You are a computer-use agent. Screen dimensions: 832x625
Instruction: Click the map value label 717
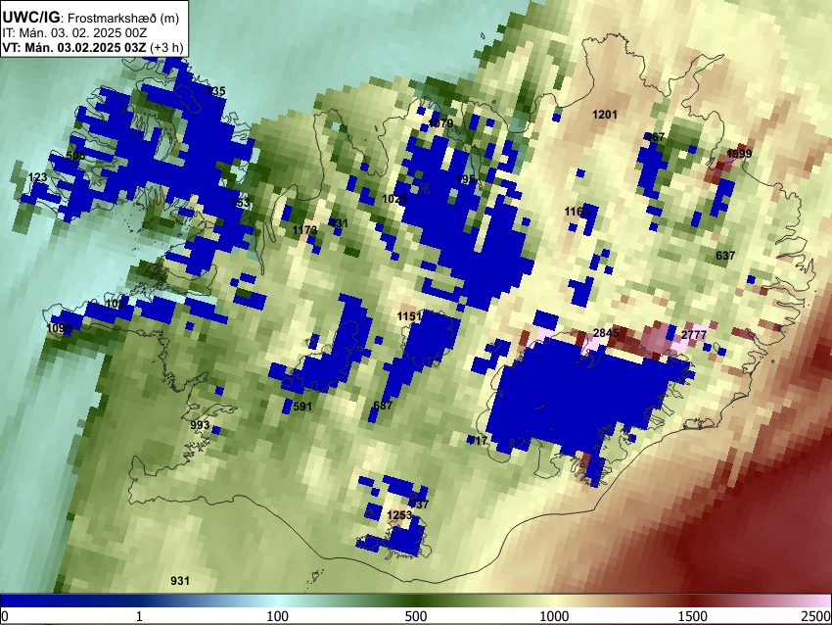click(x=478, y=440)
